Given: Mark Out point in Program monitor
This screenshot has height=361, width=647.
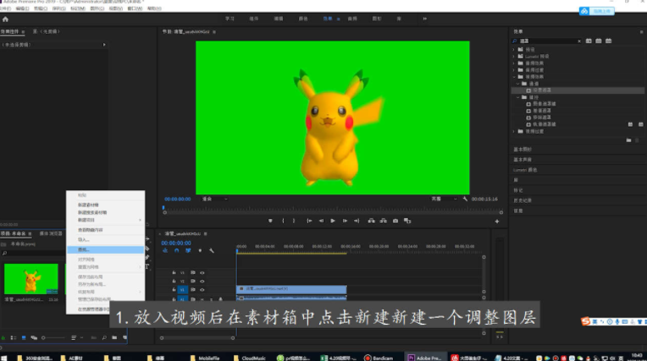Looking at the screenshot, I should tap(294, 221).
